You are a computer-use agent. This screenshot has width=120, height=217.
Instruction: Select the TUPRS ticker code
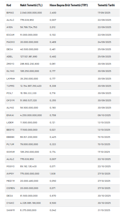(10, 86)
